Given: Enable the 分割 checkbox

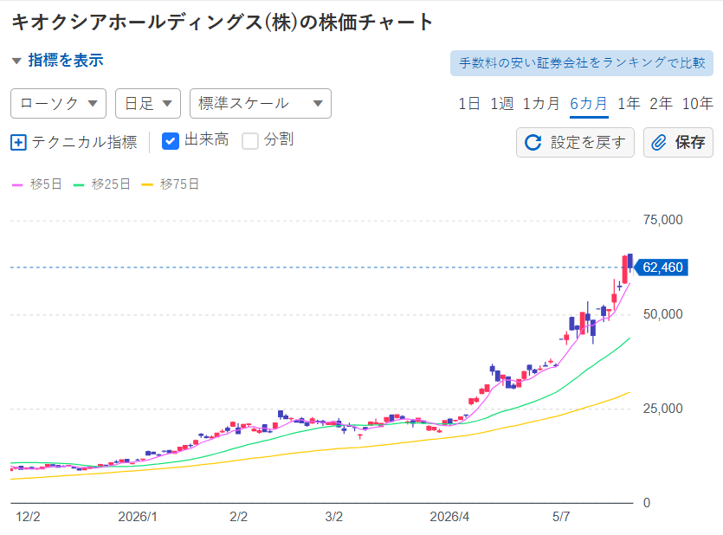Looking at the screenshot, I should click(250, 141).
